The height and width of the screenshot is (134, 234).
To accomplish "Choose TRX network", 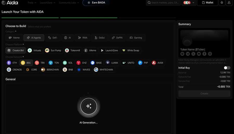I will point(40,63).
